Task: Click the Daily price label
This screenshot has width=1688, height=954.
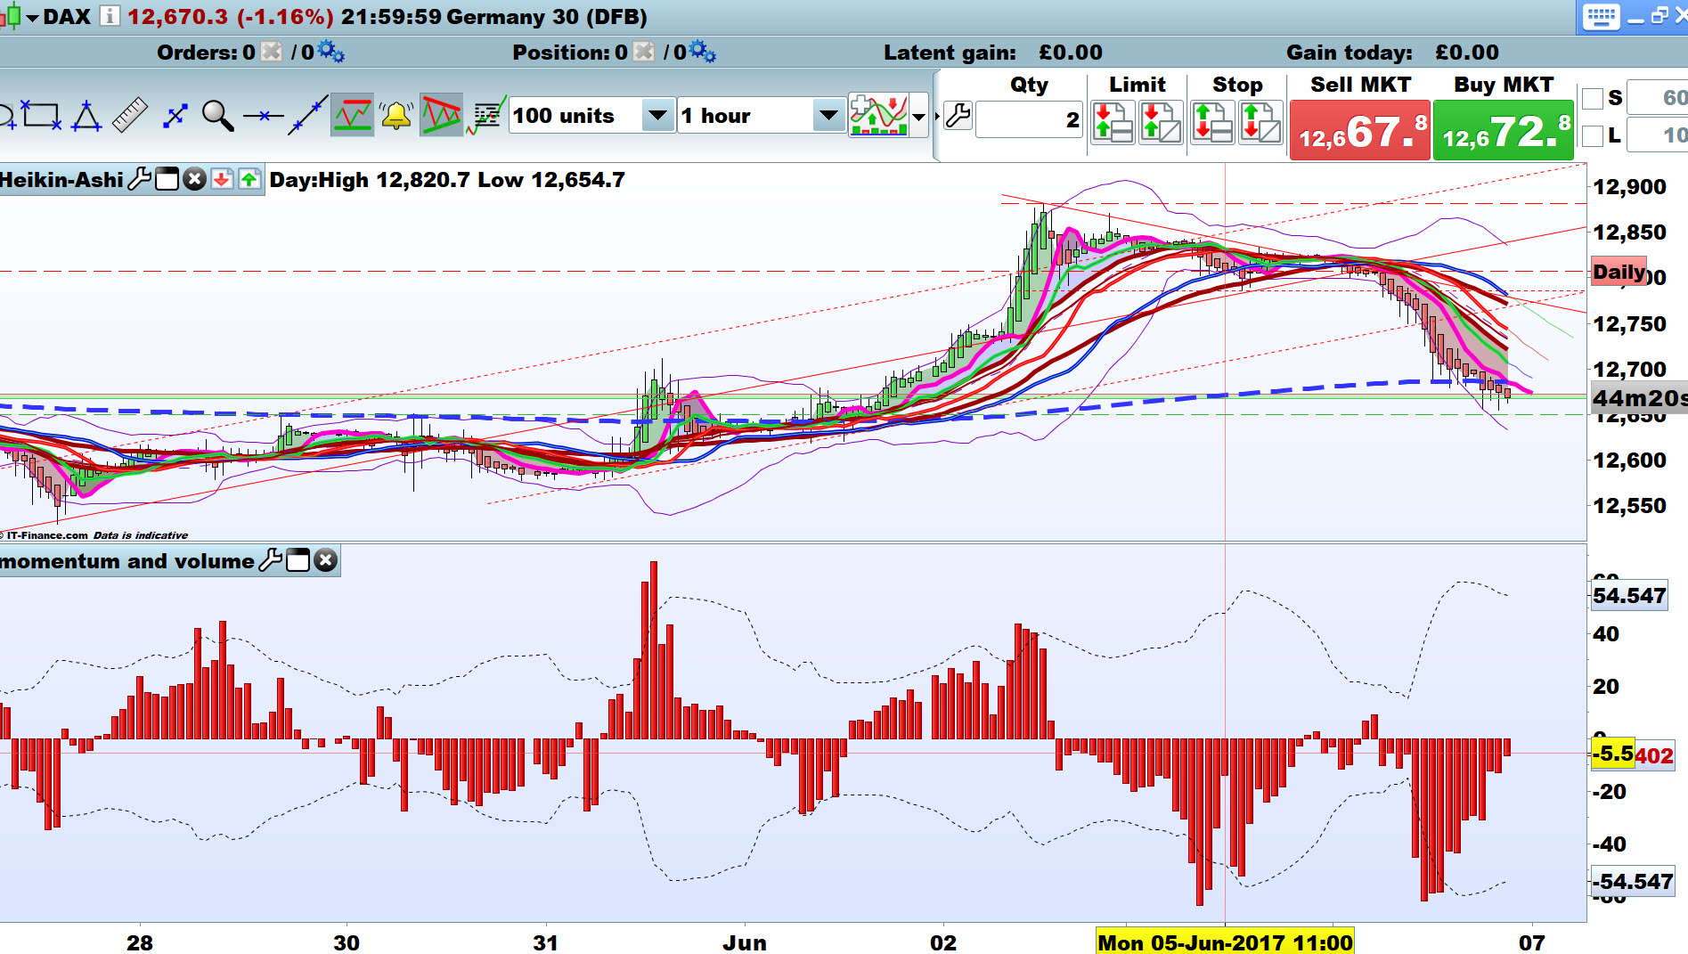Action: (x=1619, y=272)
